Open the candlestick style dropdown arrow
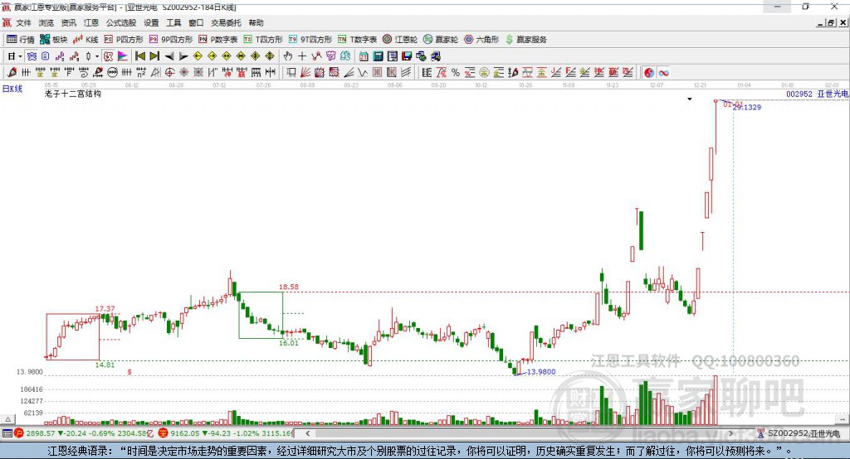This screenshot has width=850, height=459. pos(97,56)
